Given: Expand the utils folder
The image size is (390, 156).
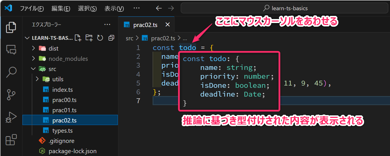Looking at the screenshot, I should (58, 79).
